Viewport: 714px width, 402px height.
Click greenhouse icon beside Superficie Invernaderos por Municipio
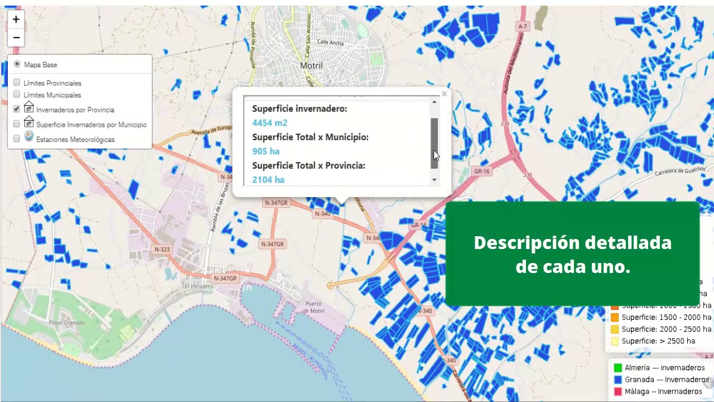pos(29,122)
